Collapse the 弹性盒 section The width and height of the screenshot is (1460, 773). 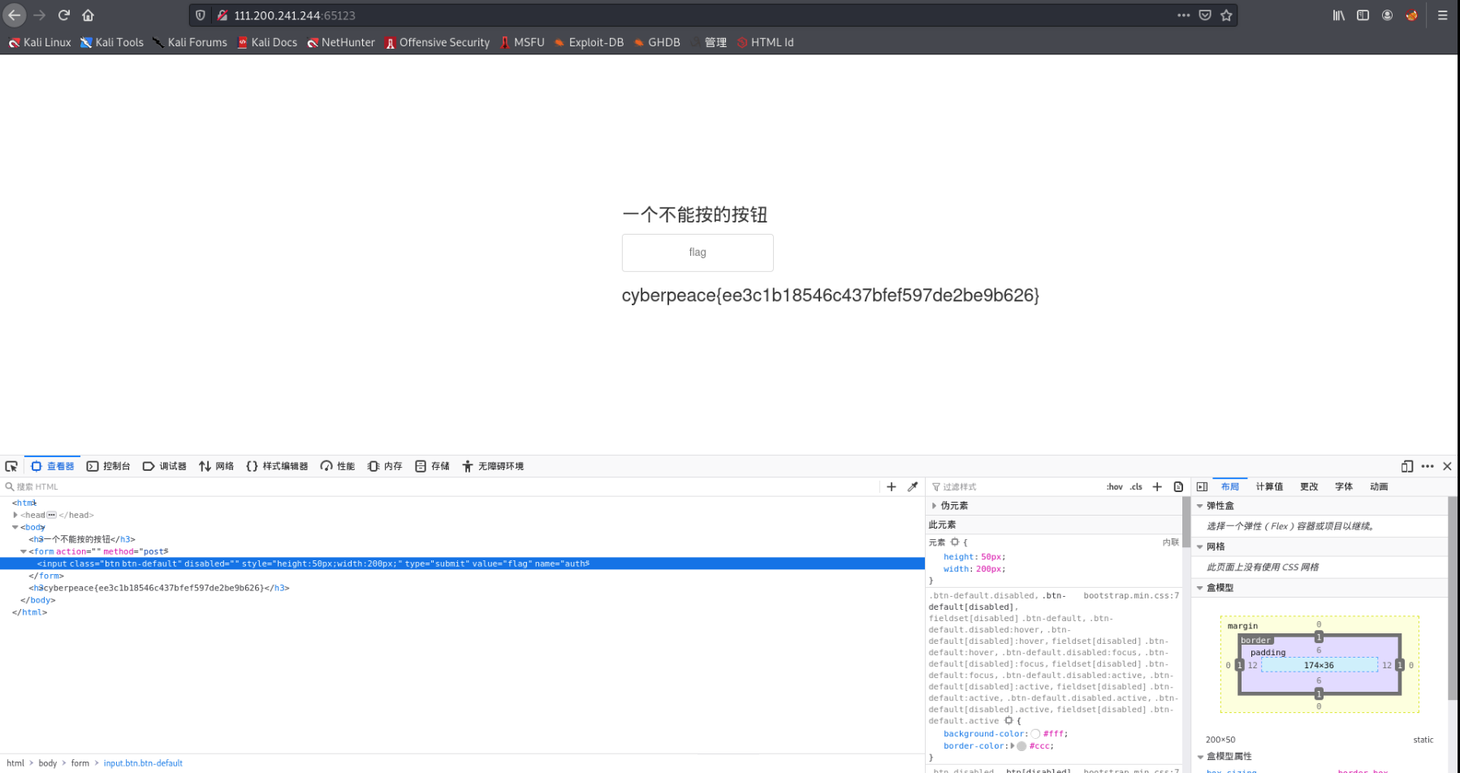coord(1199,506)
